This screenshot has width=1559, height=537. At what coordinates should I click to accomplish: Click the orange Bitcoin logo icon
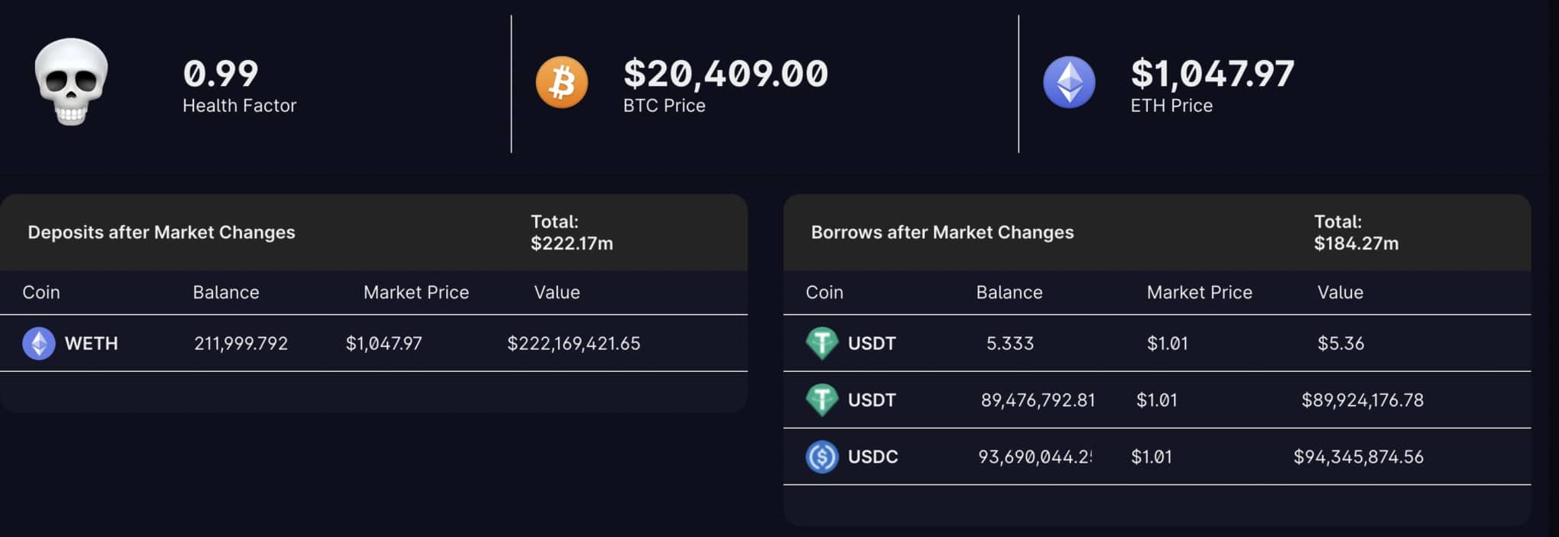(562, 82)
